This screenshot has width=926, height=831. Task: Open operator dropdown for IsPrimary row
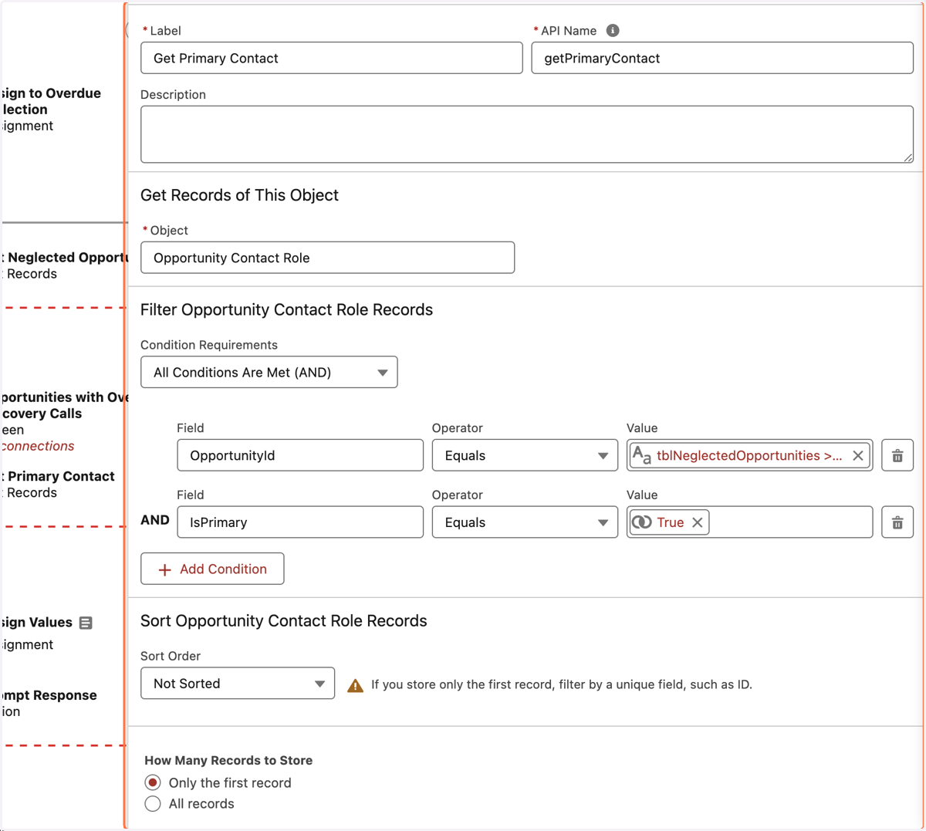[x=525, y=522]
